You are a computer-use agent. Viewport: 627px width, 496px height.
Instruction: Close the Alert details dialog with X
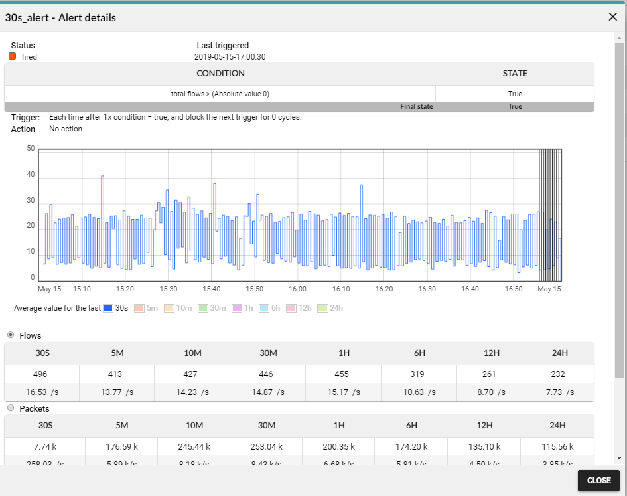tap(612, 17)
